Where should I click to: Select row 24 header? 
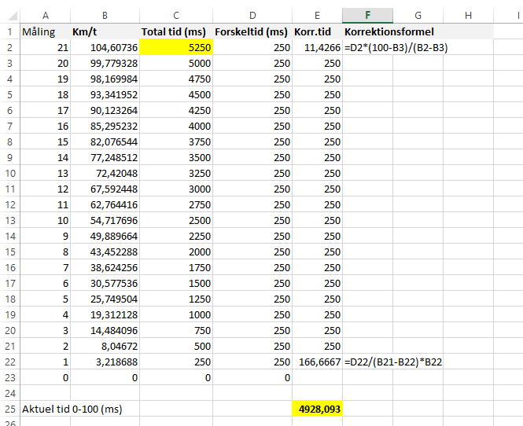pos(10,393)
